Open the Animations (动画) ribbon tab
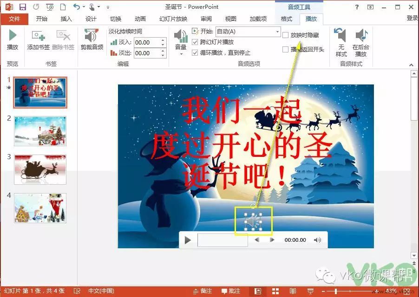419x297 pixels. click(140, 19)
